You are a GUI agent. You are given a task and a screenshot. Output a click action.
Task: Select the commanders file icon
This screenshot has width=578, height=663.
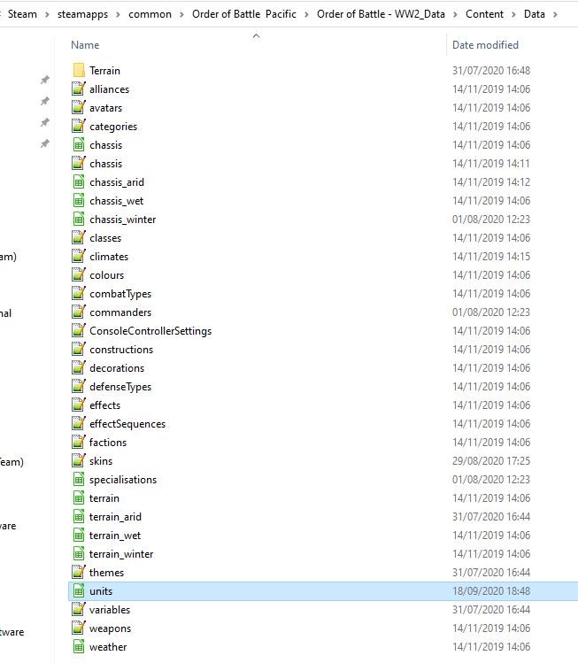click(79, 312)
